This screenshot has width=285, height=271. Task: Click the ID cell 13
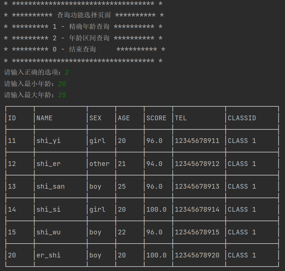tap(12, 186)
